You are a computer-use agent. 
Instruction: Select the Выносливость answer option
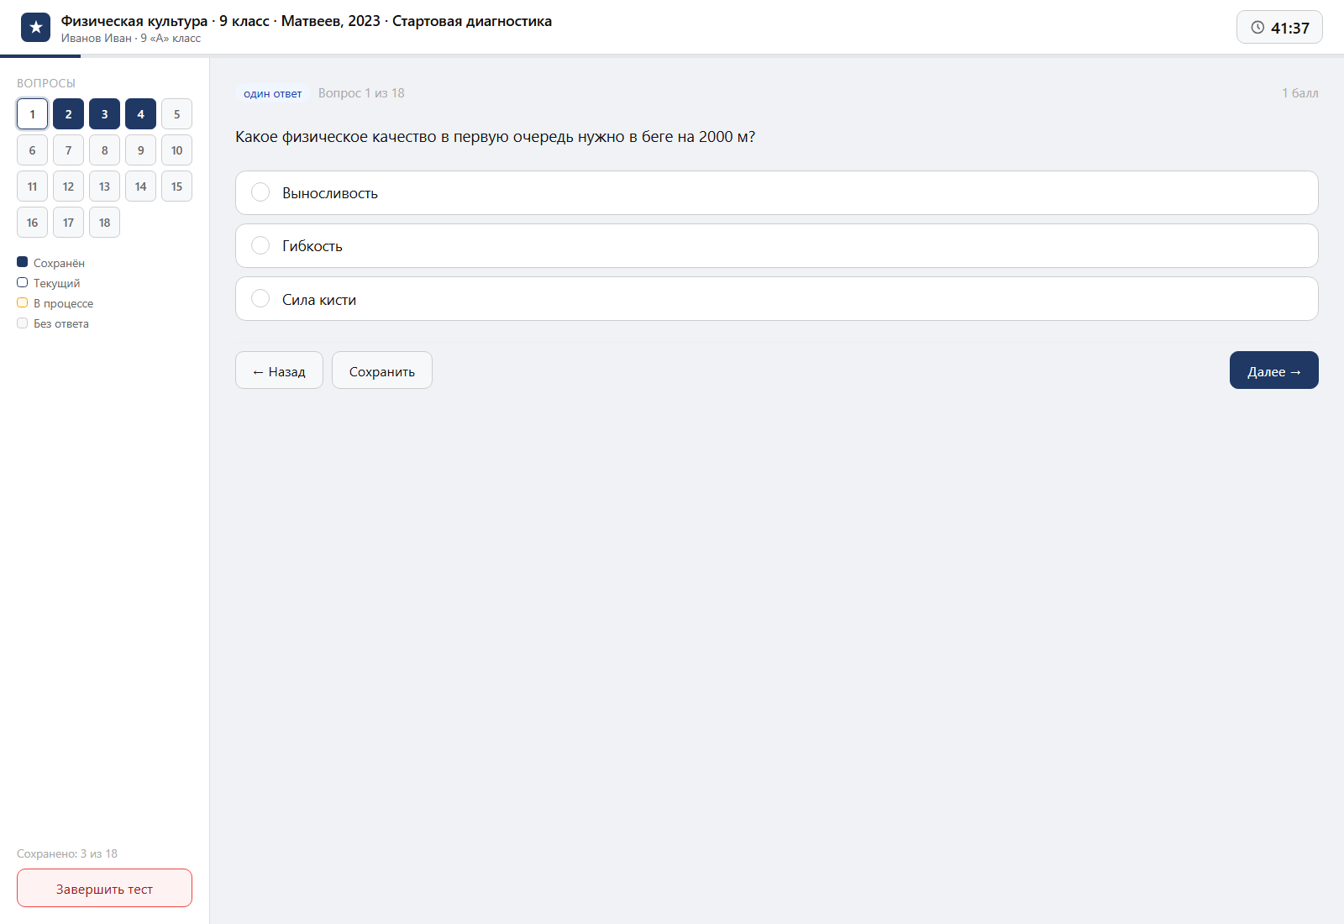[776, 192]
